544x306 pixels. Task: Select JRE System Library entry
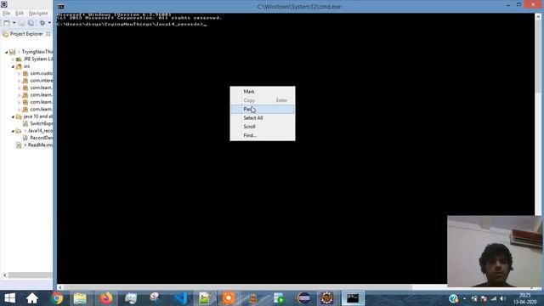38,59
